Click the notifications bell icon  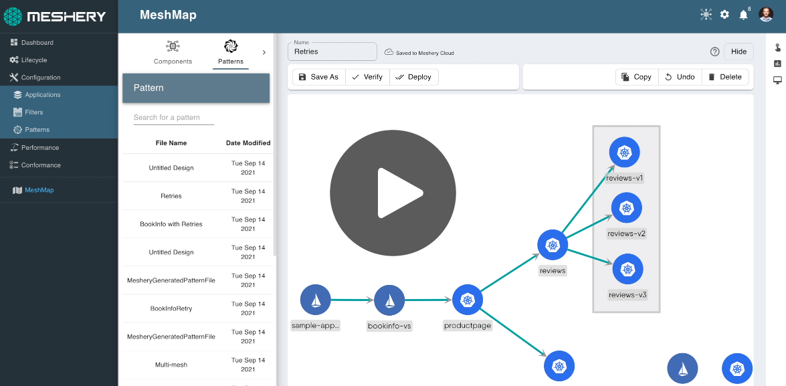point(743,15)
